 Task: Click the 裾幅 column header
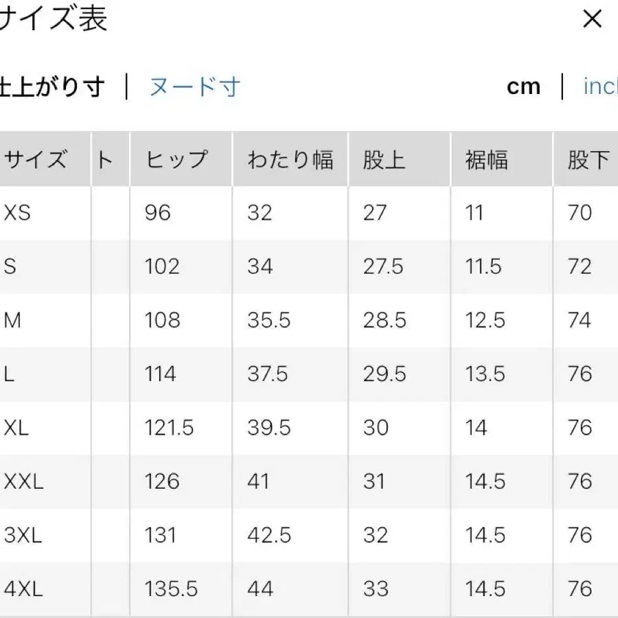point(485,159)
